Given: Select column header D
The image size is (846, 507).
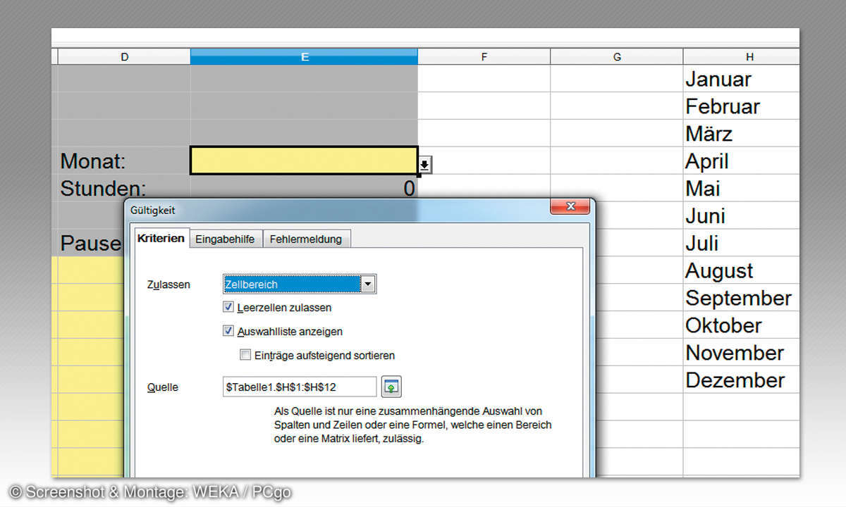Looking at the screenshot, I should coord(124,57).
